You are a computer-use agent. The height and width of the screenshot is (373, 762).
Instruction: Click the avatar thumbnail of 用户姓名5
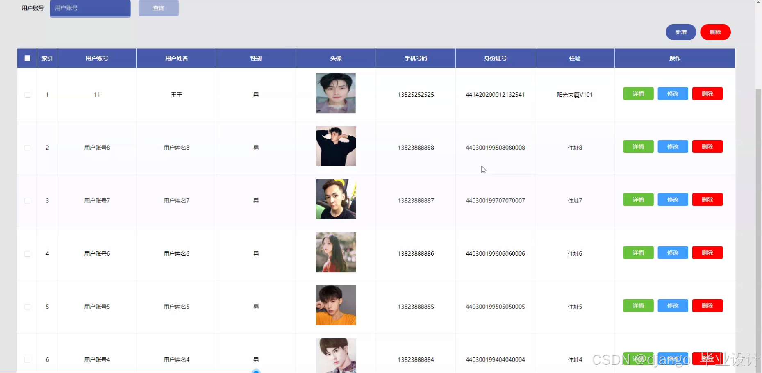(x=336, y=305)
